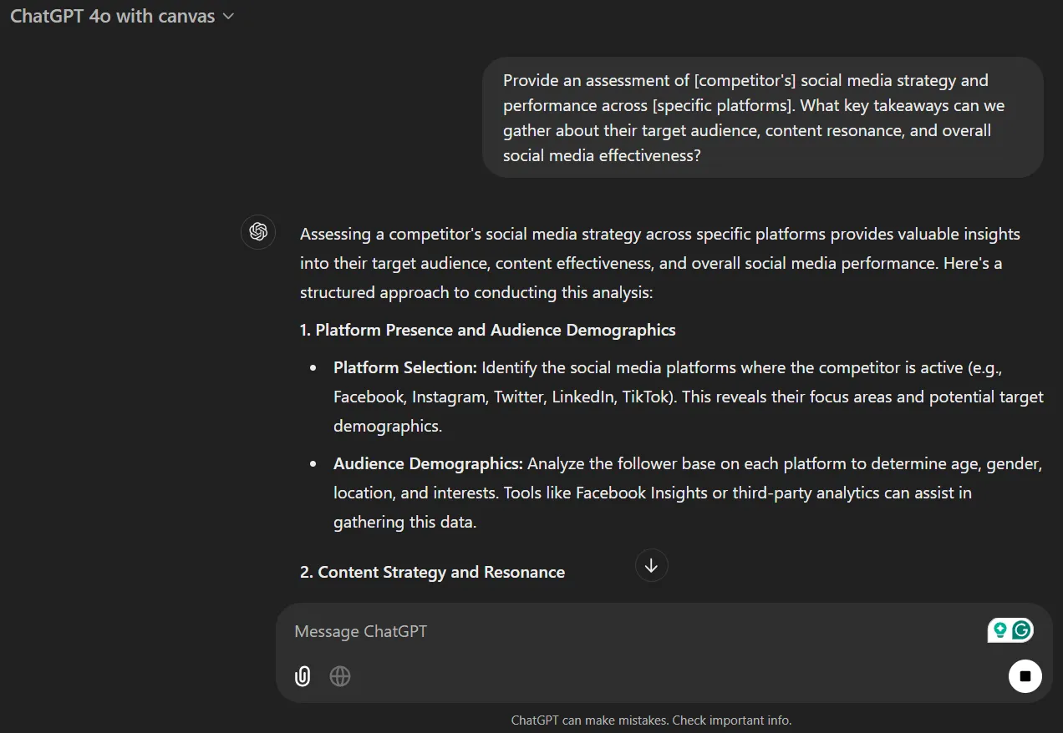1063x733 pixels.
Task: Select the 'Content Strategy and Resonance' heading
Action: tap(433, 572)
